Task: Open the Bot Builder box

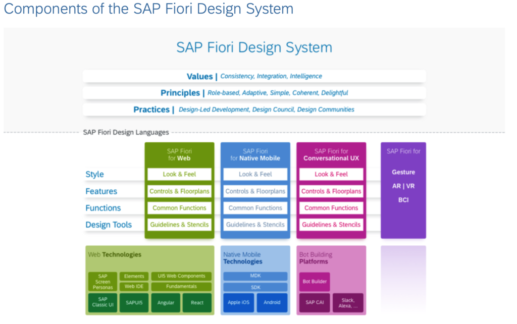Action: coord(315,282)
